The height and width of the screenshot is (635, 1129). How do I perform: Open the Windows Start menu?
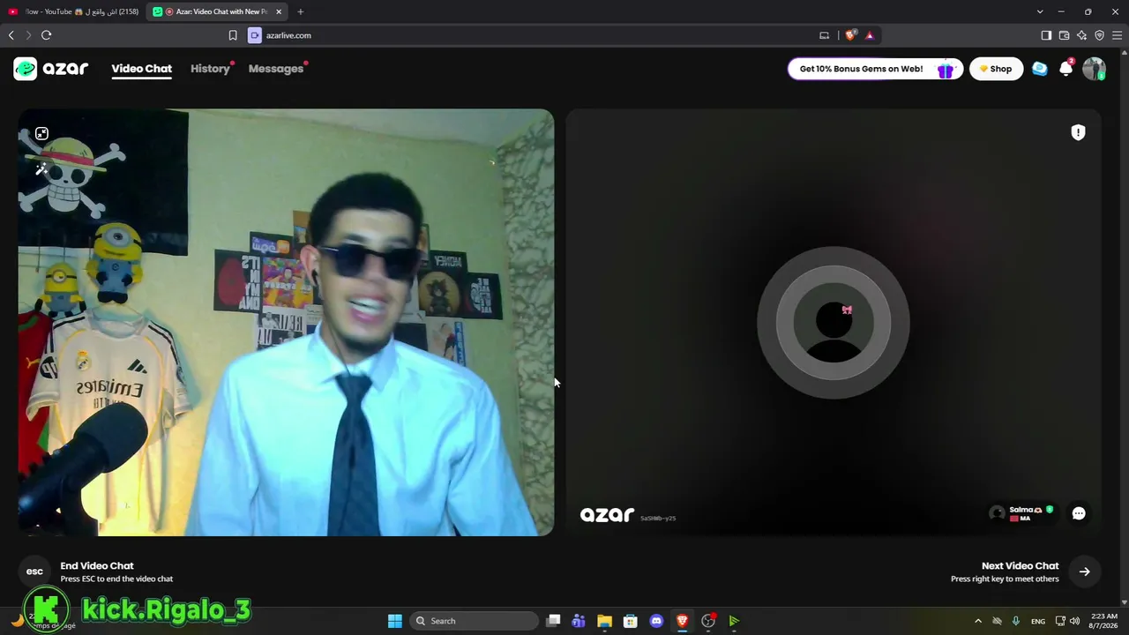395,621
